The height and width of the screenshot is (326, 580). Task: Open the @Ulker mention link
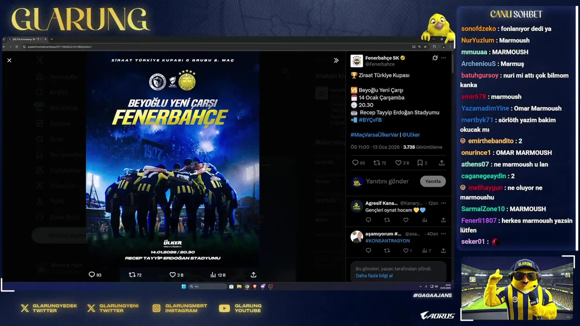(x=411, y=134)
